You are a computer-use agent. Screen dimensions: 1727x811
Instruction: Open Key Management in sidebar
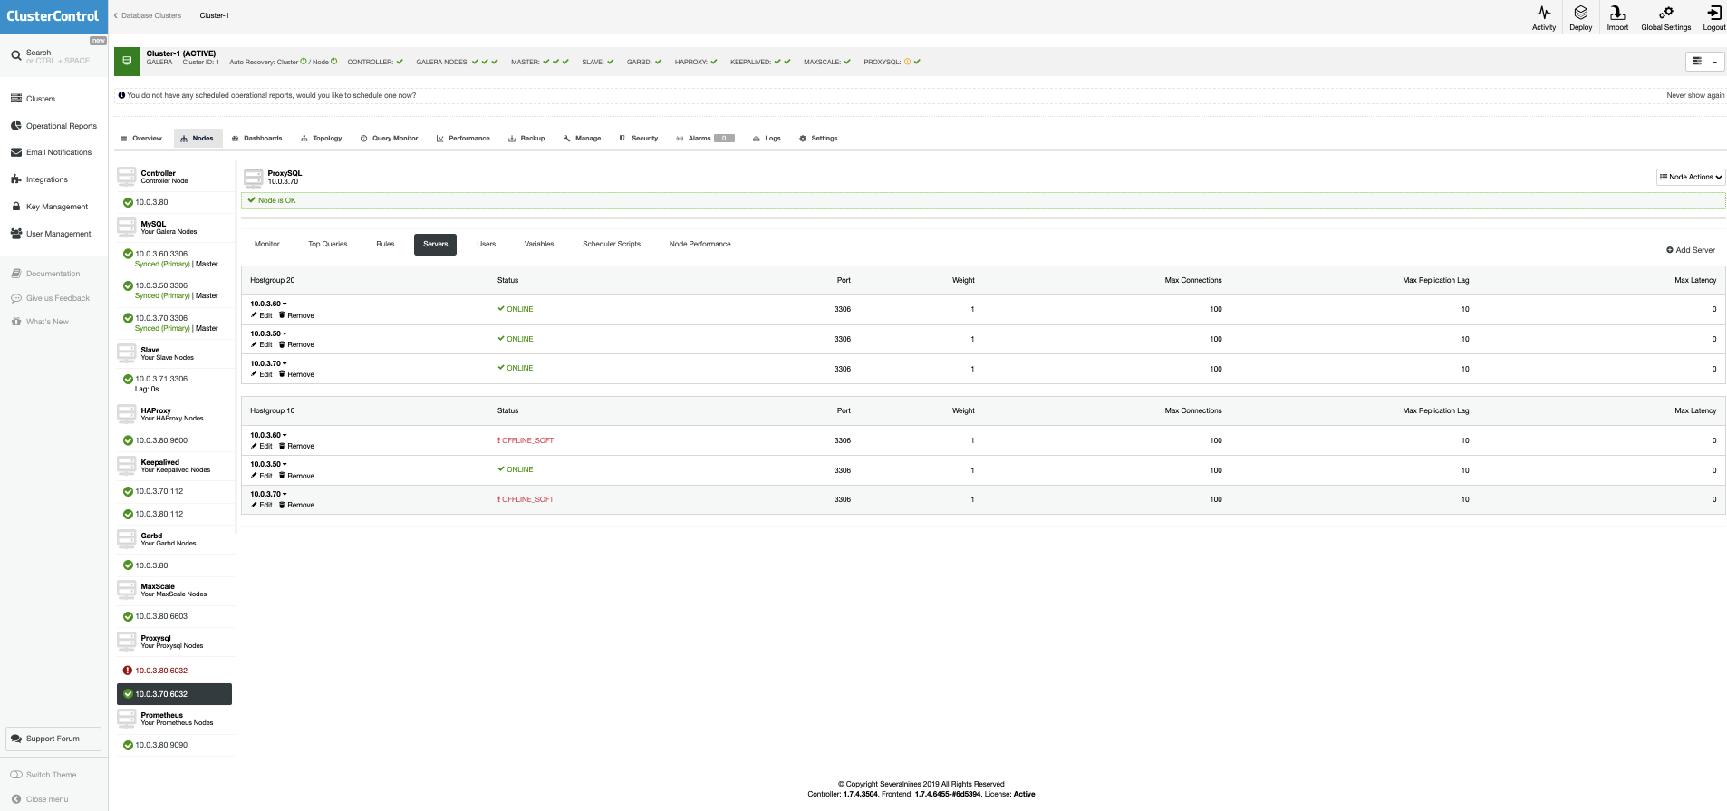pyautogui.click(x=49, y=207)
